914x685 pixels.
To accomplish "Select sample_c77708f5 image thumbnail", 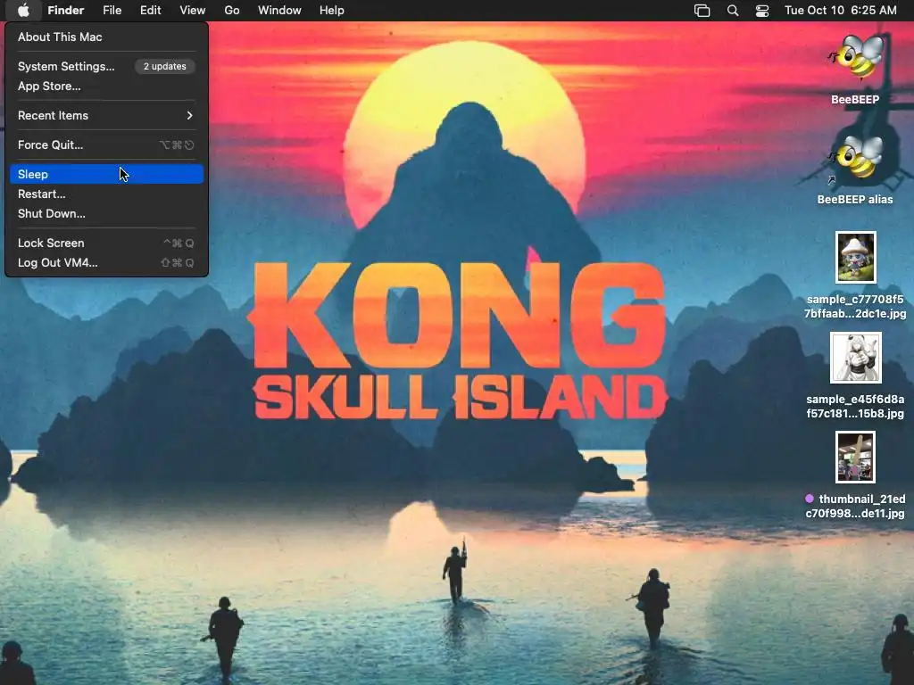I will pos(855,258).
